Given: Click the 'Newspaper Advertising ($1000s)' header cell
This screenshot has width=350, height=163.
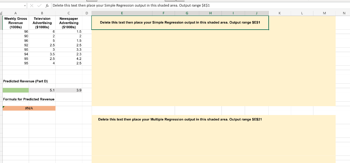Looking at the screenshot, I should click(x=69, y=23).
